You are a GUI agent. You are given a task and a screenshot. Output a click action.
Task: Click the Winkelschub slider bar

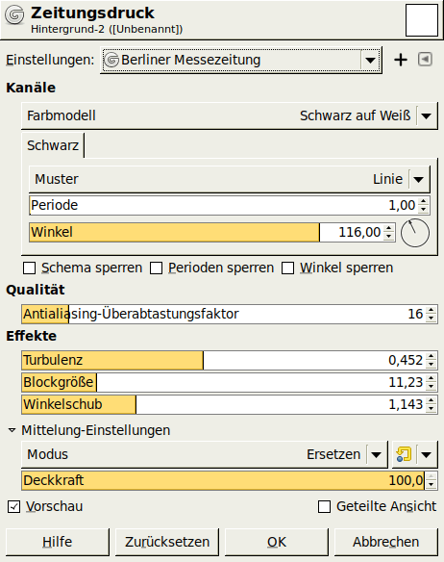coord(224,404)
